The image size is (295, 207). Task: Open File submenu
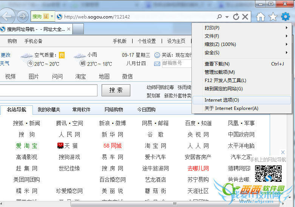point(242,36)
